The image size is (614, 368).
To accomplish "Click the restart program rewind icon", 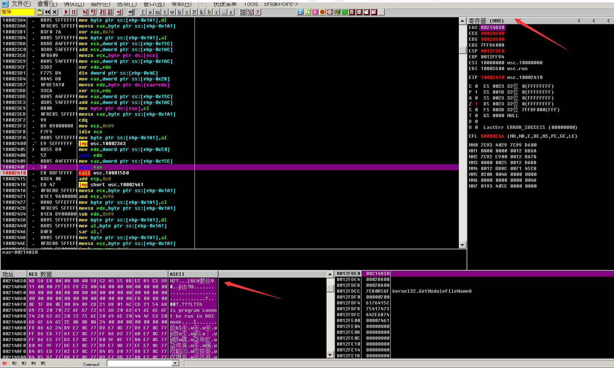I will pyautogui.click(x=47, y=12).
